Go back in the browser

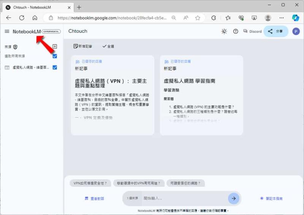(9, 18)
